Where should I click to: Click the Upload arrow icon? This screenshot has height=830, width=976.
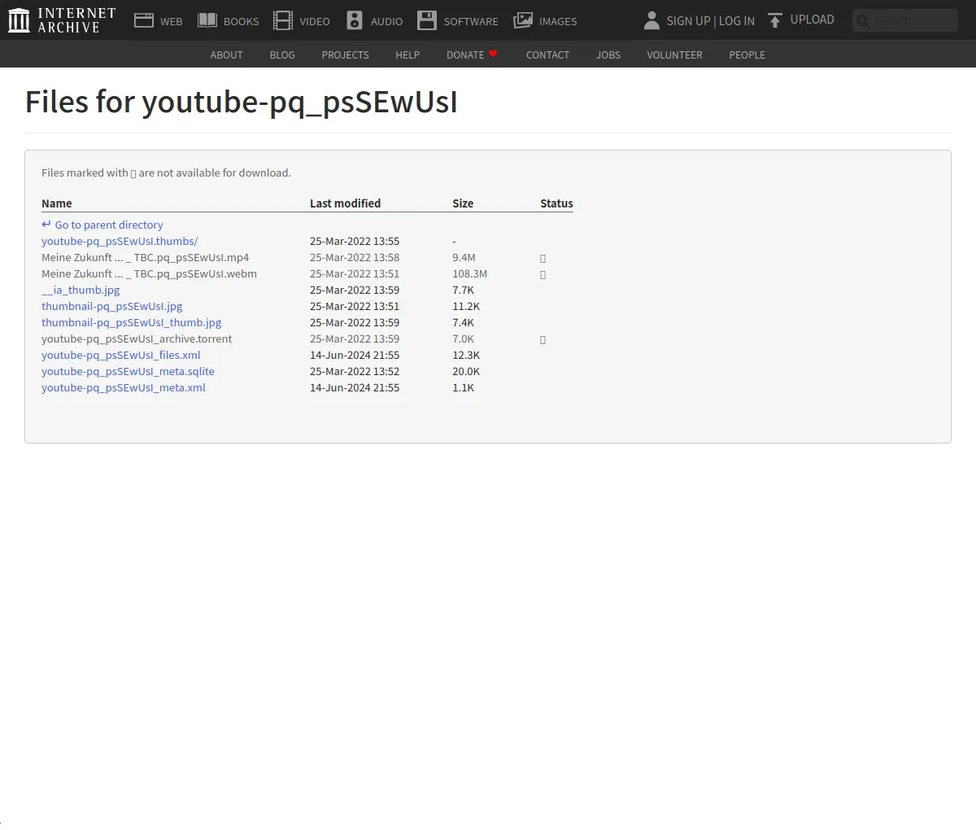pos(775,20)
